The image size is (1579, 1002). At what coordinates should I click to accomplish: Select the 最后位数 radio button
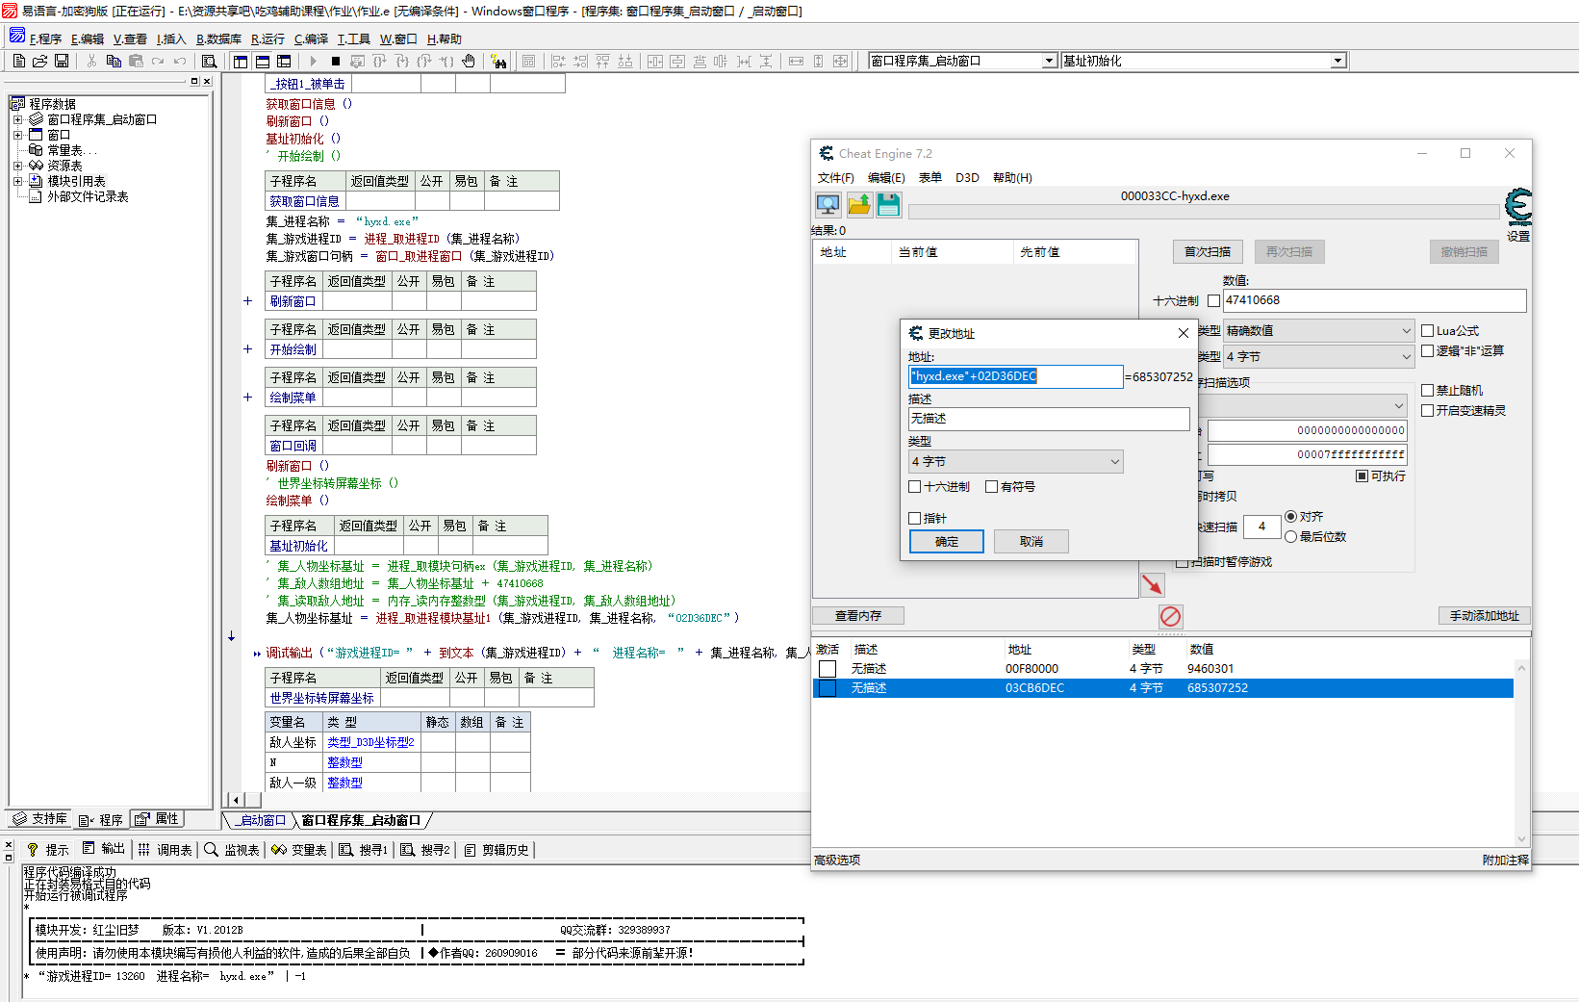(x=1290, y=536)
